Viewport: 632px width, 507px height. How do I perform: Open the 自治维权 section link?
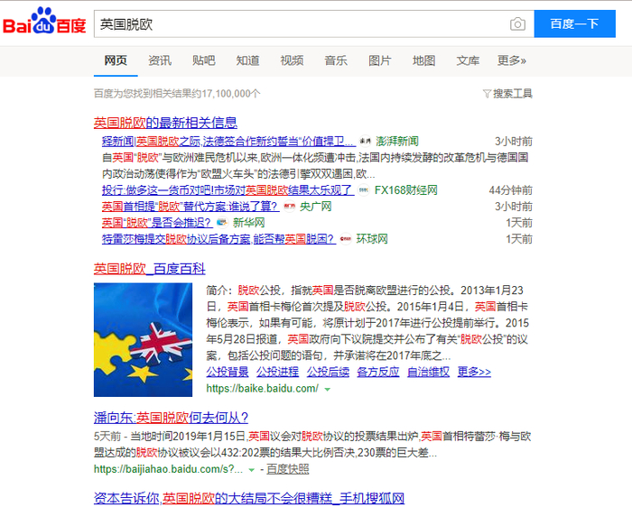pos(429,372)
